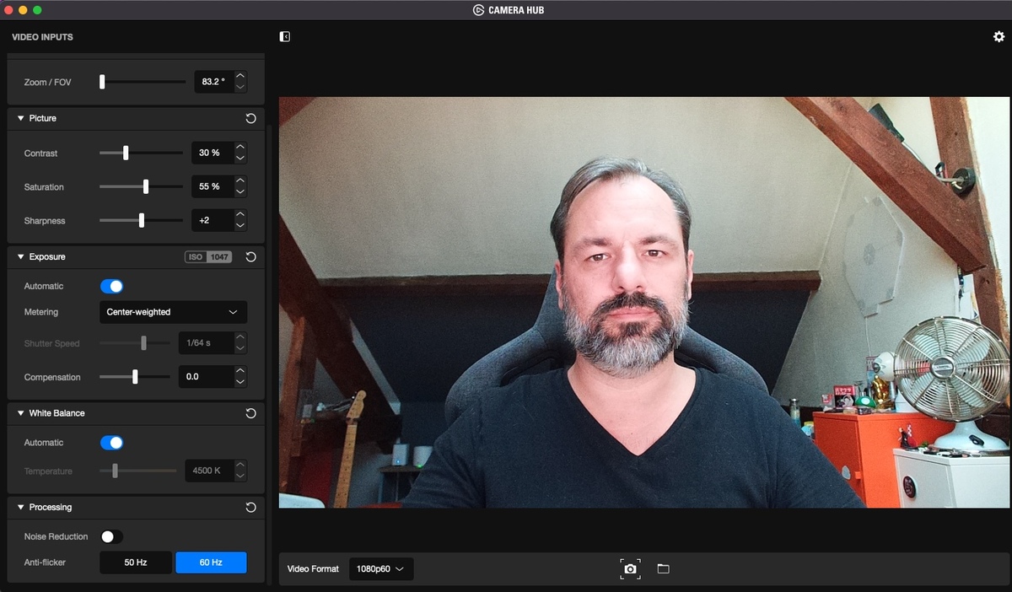
Task: Click the Sharpness +2 value field
Action: 213,220
